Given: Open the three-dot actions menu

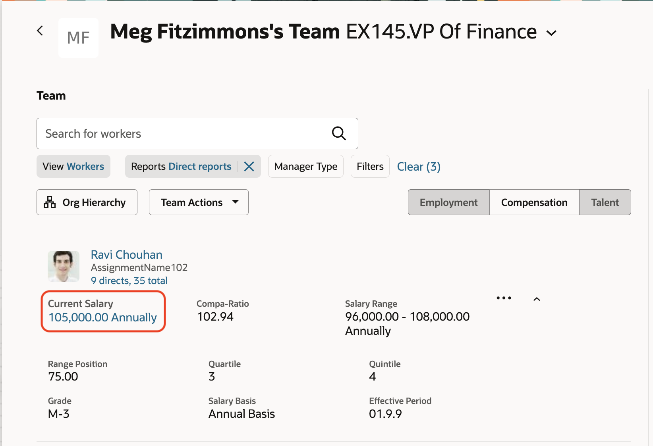Looking at the screenshot, I should (x=504, y=298).
